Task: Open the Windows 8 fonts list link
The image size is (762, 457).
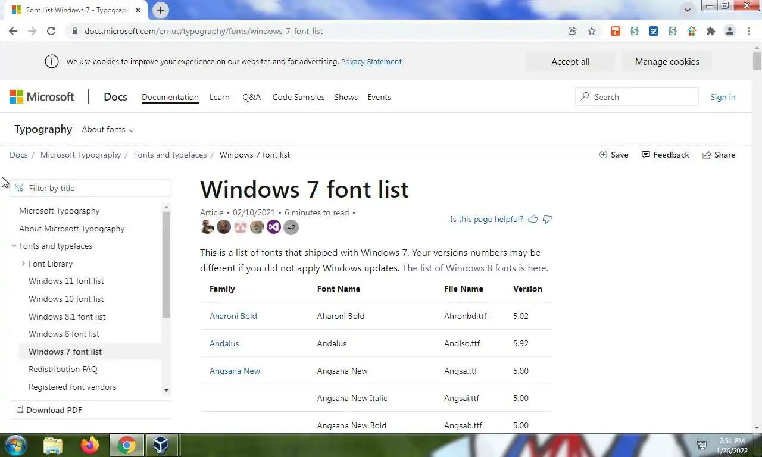Action: pos(475,268)
